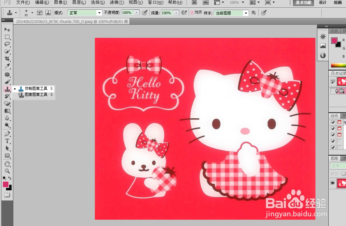The width and height of the screenshot is (346, 226).
Task: Open the flow slider arrow
Action: click(x=176, y=13)
